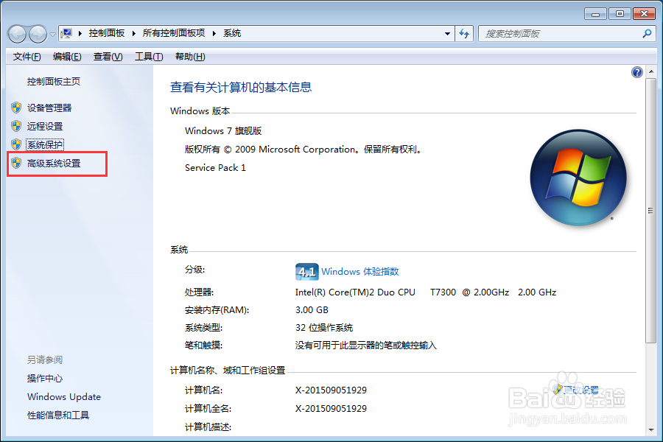The image size is (663, 442).
Task: Open the 文件(F) menu
Action: click(27, 57)
